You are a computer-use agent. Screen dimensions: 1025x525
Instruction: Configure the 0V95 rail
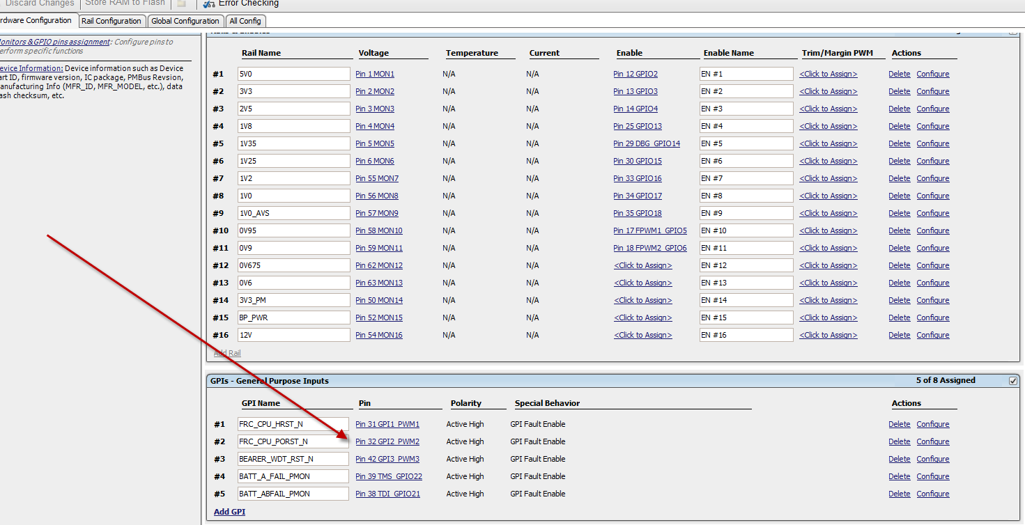tap(933, 230)
